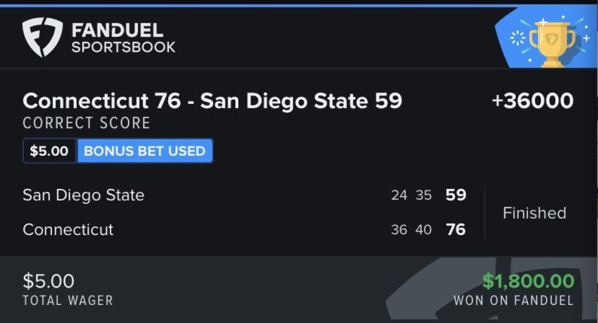
Task: Click the $5.00 total wager amount
Action: tap(48, 282)
